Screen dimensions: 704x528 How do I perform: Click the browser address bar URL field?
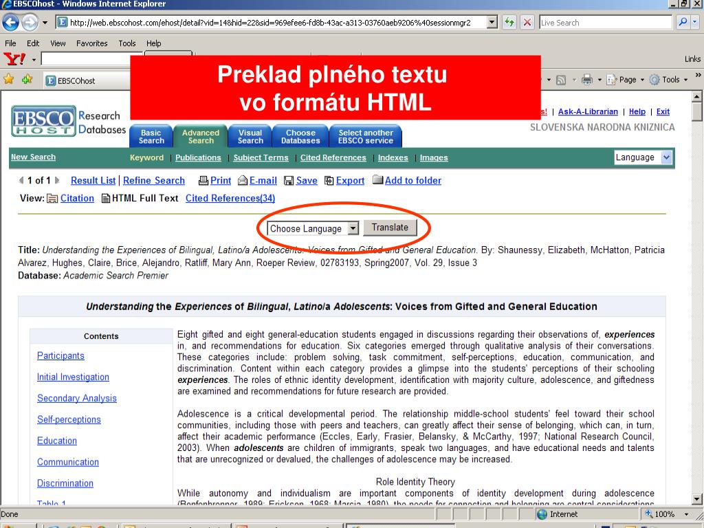(272, 23)
